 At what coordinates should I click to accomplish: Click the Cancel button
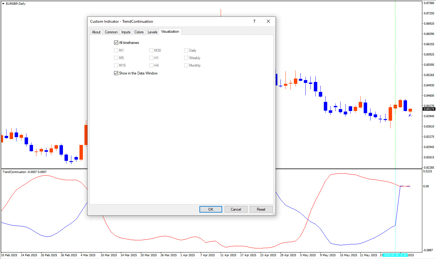(236, 209)
